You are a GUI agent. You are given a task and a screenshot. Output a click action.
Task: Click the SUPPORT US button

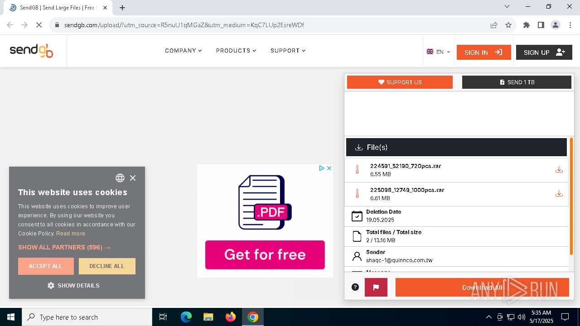(x=400, y=82)
